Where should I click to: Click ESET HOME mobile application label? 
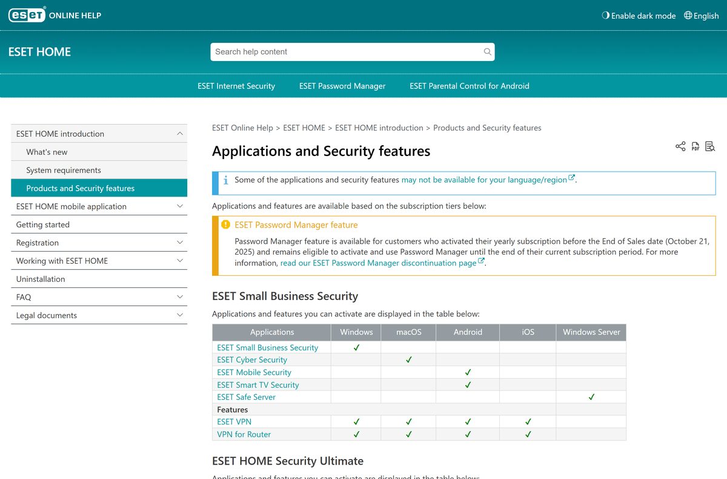click(71, 206)
